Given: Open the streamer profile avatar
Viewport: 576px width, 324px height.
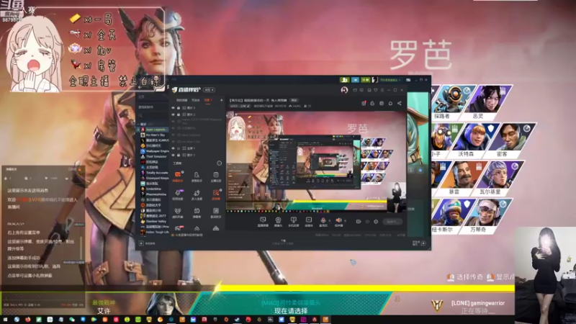Looking at the screenshot, I should pos(344,90).
